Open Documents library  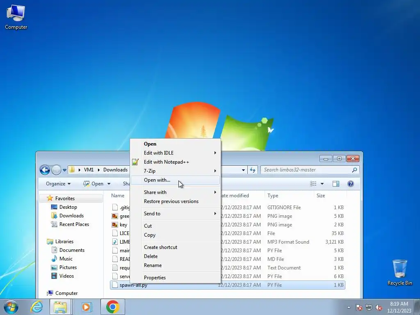(x=72, y=250)
